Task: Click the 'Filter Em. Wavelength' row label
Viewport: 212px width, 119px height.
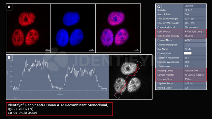Action: (x=168, y=23)
